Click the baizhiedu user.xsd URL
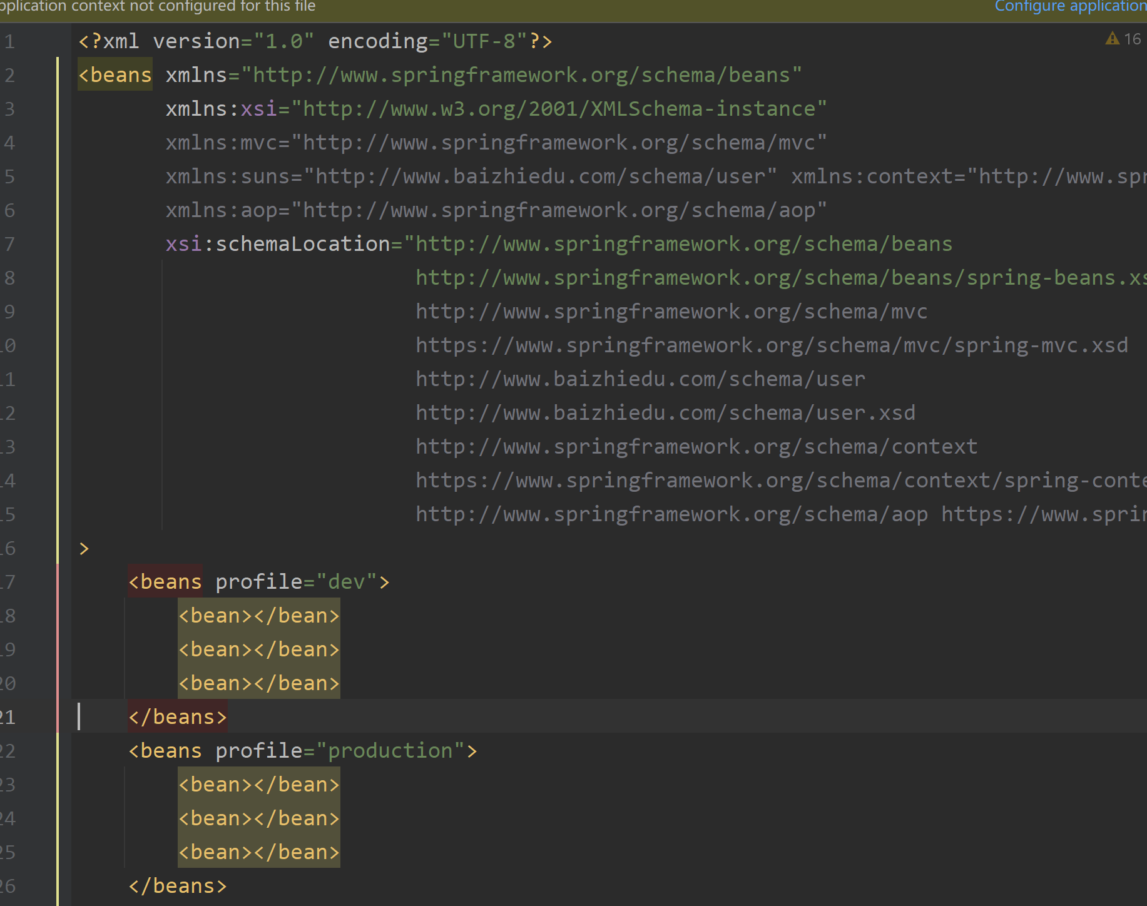The height and width of the screenshot is (906, 1147). coord(666,413)
